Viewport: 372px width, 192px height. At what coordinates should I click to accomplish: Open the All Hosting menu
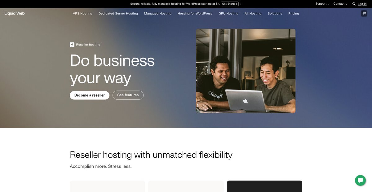tap(253, 14)
